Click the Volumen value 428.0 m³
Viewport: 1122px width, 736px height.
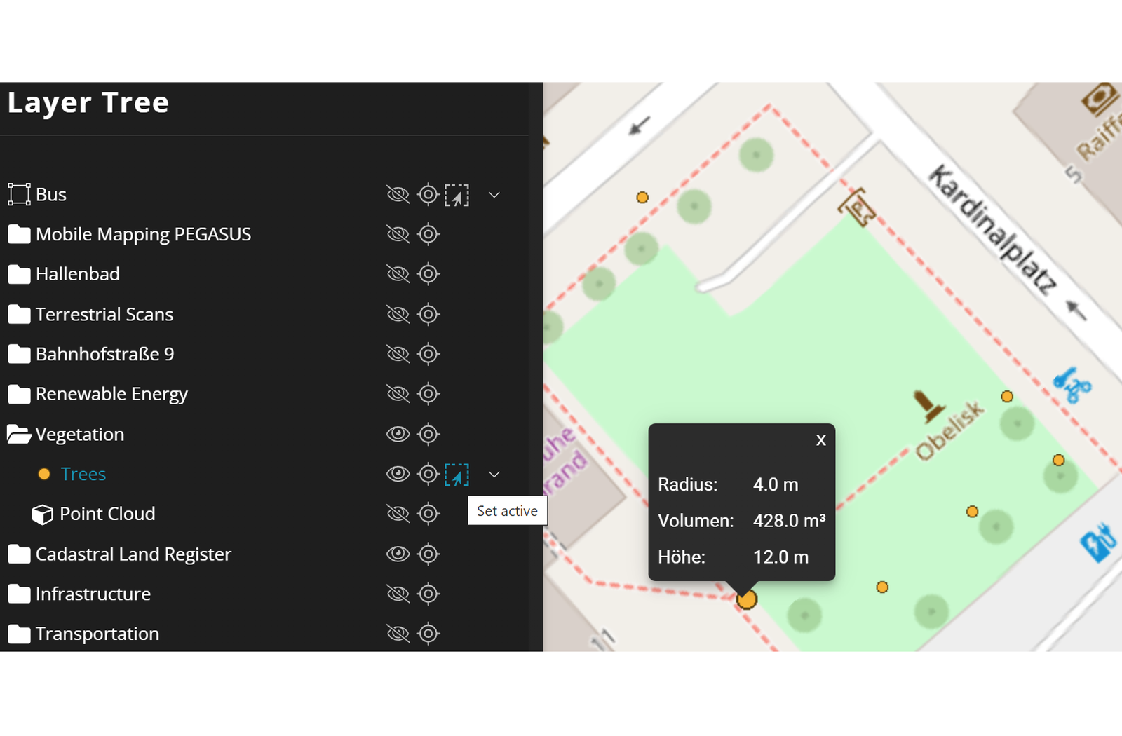pos(789,521)
